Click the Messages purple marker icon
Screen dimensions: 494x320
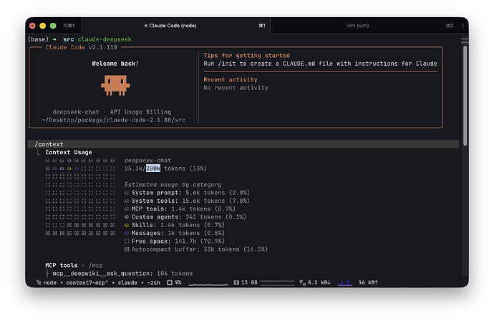(127, 234)
